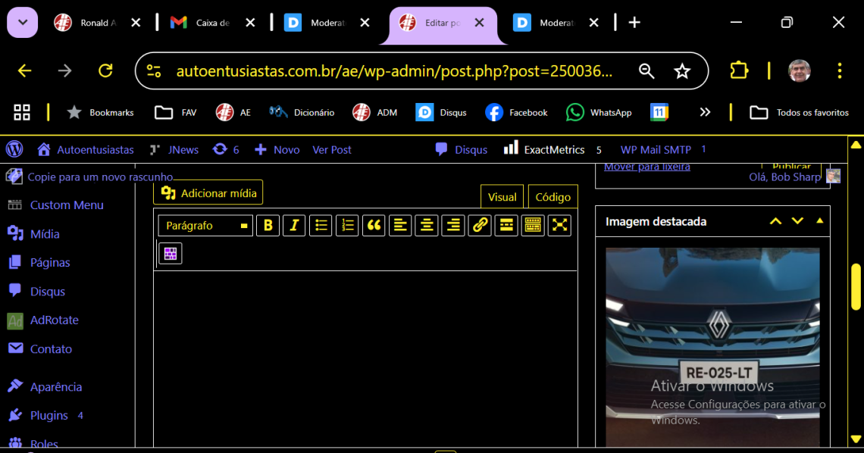Click the Mover para lixeira link

[x=646, y=167]
